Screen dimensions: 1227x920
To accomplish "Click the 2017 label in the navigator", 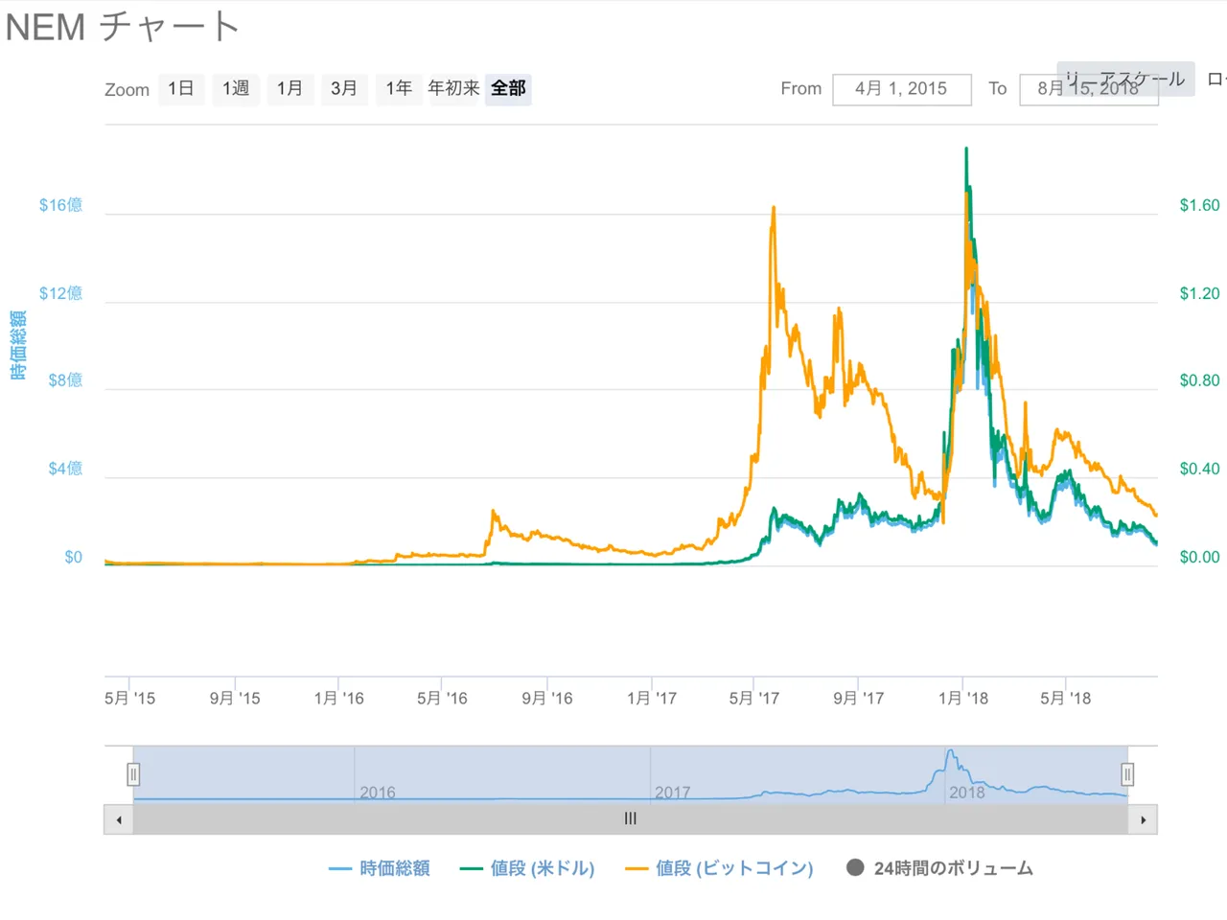I will pyautogui.click(x=673, y=793).
